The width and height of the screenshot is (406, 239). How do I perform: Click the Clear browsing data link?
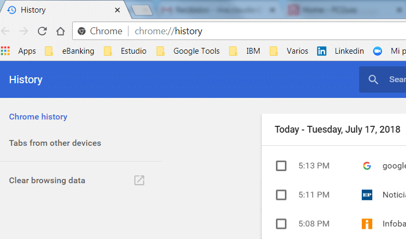click(47, 181)
